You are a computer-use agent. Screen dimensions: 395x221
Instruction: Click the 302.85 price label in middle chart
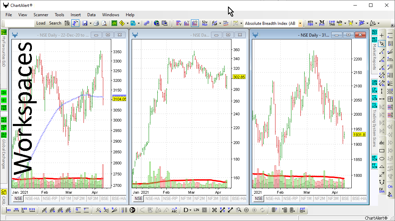click(x=239, y=77)
